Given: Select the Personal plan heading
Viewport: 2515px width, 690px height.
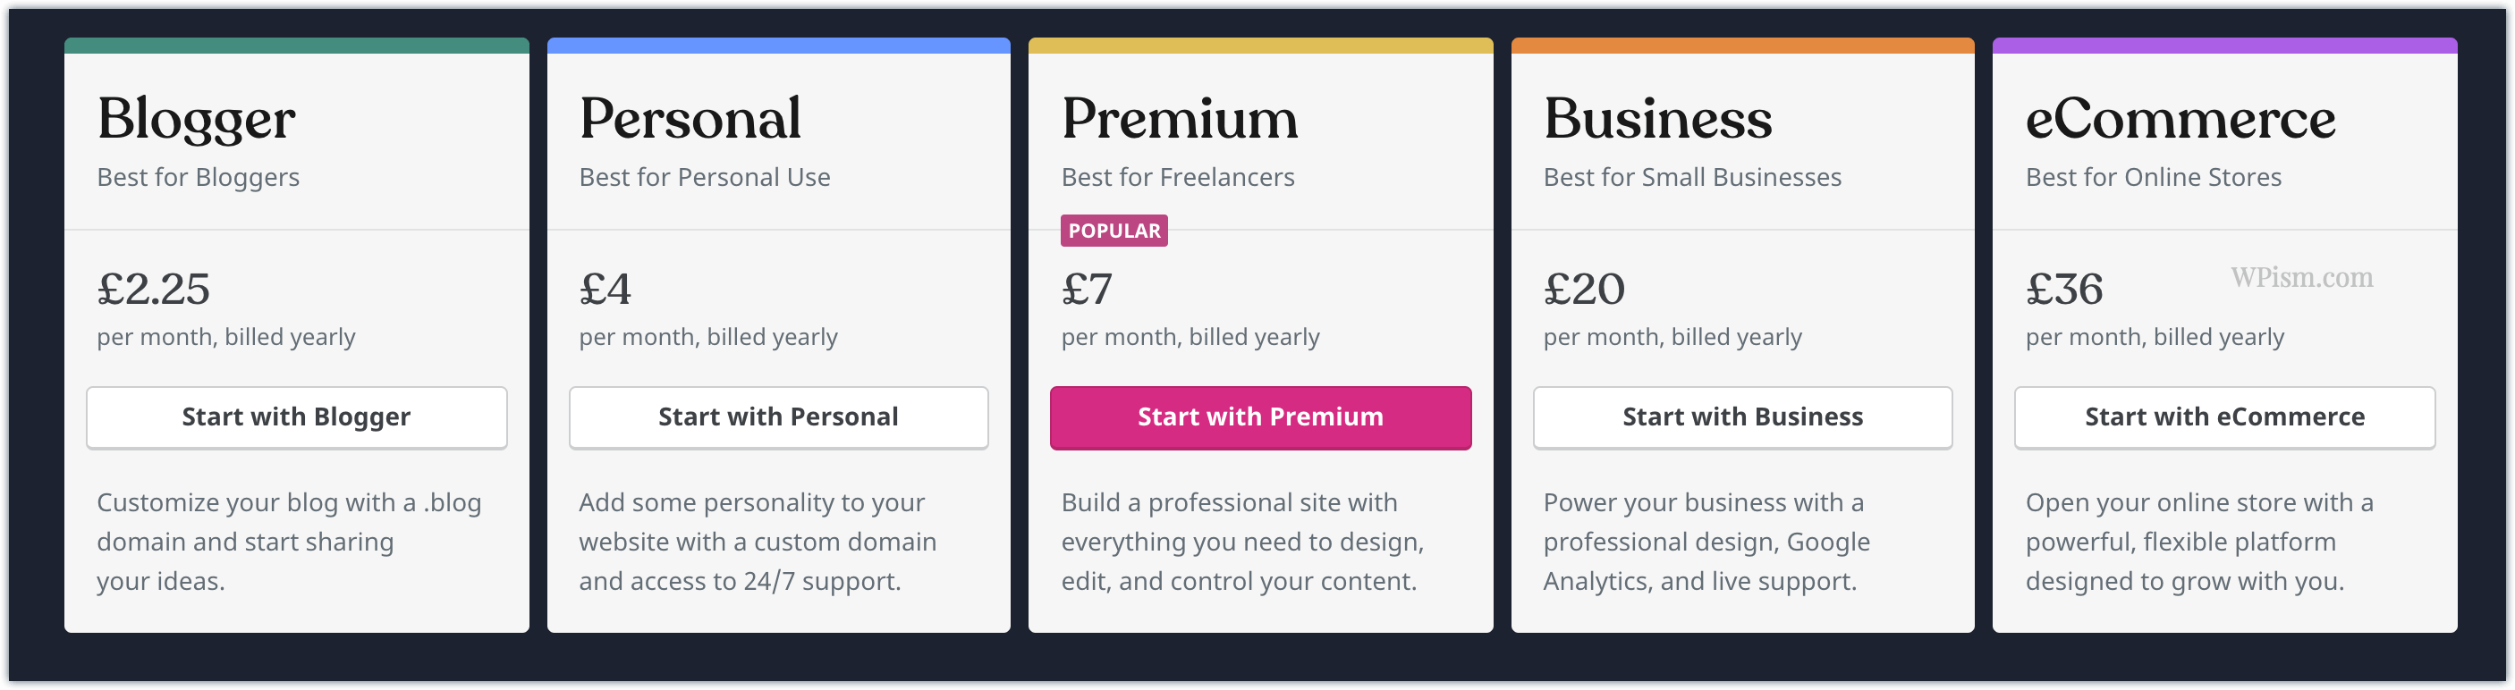Looking at the screenshot, I should 690,117.
